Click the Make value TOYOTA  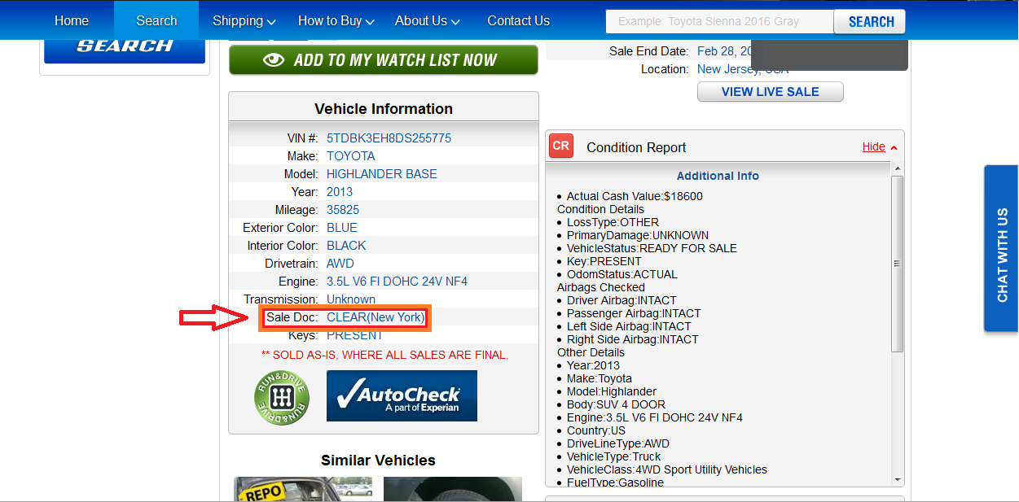click(351, 156)
